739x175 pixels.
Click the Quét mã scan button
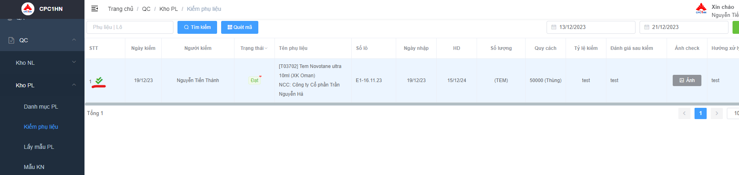click(x=240, y=27)
